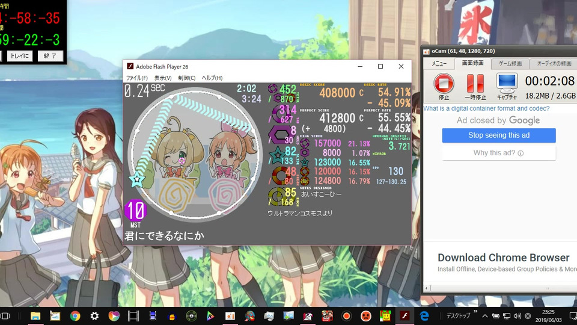Click the Adobe Flash Player taskbar icon
This screenshot has width=577, height=325.
pos(405,316)
